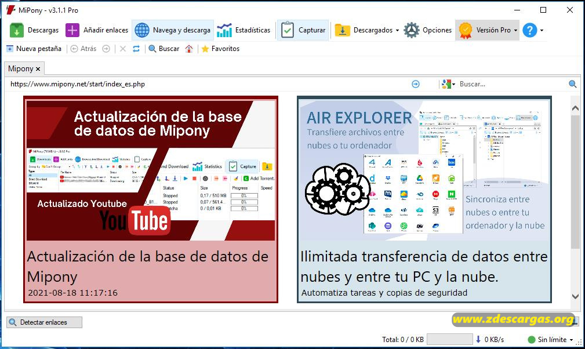Open Favoritos star menu
Screen dimensions: 585x349
coord(220,49)
